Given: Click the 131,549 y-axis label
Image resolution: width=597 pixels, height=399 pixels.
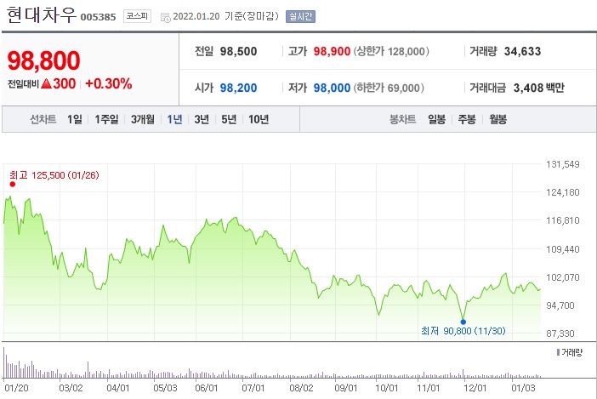Looking at the screenshot, I should click(x=563, y=164).
